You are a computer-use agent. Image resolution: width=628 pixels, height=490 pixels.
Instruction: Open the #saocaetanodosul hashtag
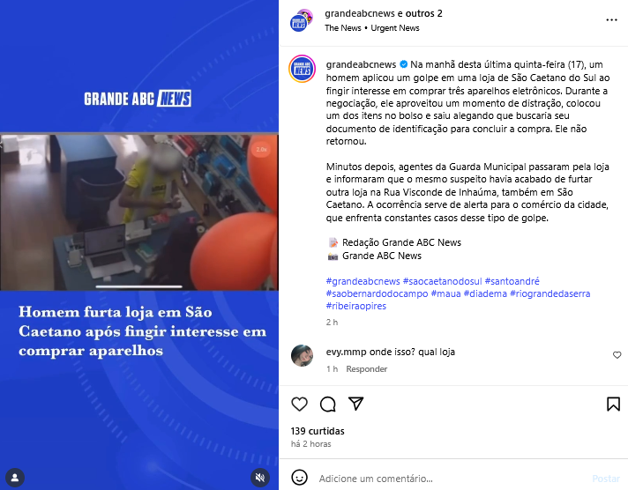click(x=442, y=281)
